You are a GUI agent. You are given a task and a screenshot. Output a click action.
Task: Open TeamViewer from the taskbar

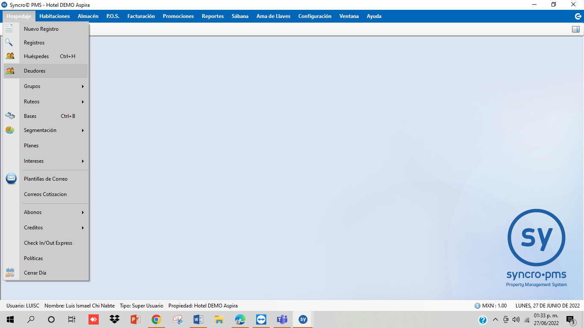(x=261, y=319)
